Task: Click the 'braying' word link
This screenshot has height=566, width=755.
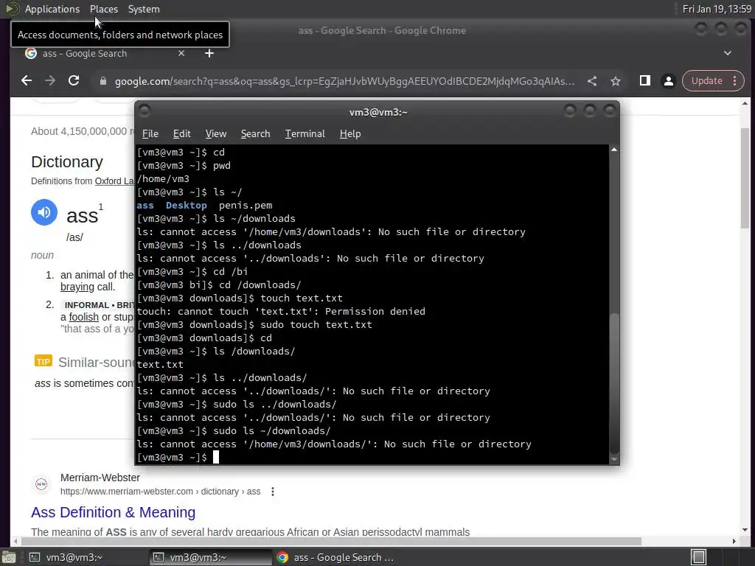Action: pyautogui.click(x=77, y=287)
